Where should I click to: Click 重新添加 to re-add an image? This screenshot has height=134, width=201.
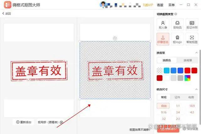(24, 122)
